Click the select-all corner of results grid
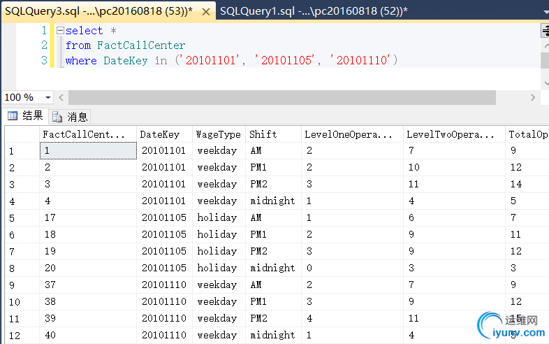This screenshot has width=549, height=344. (22, 134)
